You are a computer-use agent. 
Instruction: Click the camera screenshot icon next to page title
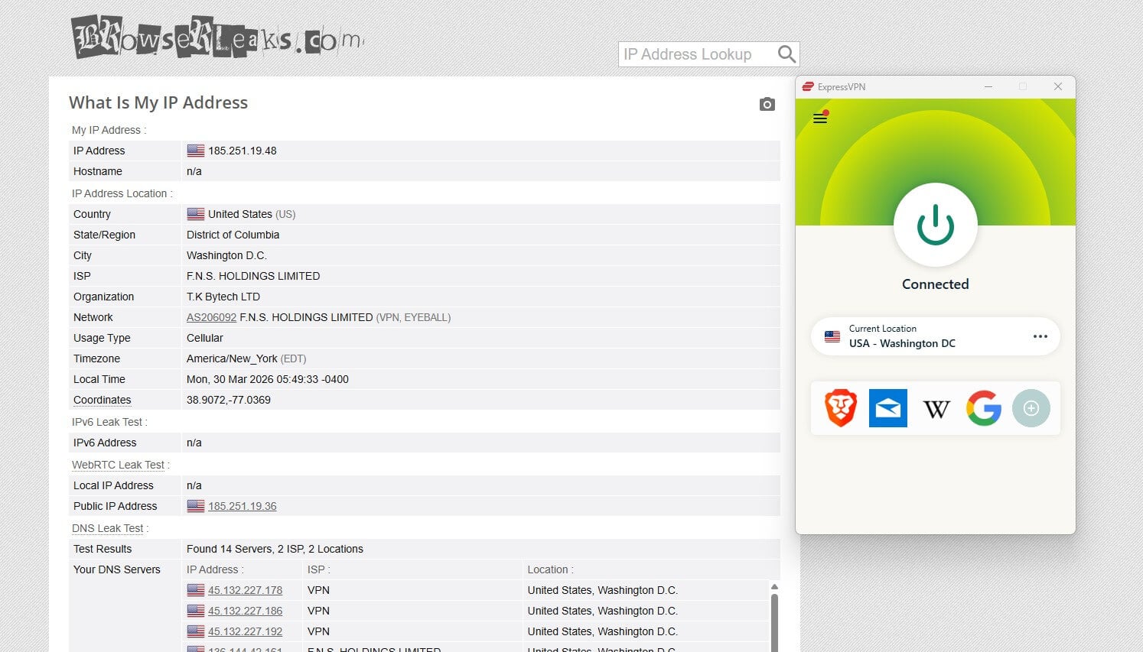pos(767,104)
